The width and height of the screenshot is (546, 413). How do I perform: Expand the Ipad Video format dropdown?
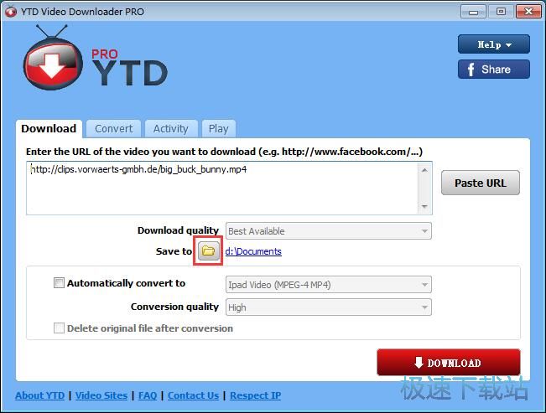[x=329, y=285]
